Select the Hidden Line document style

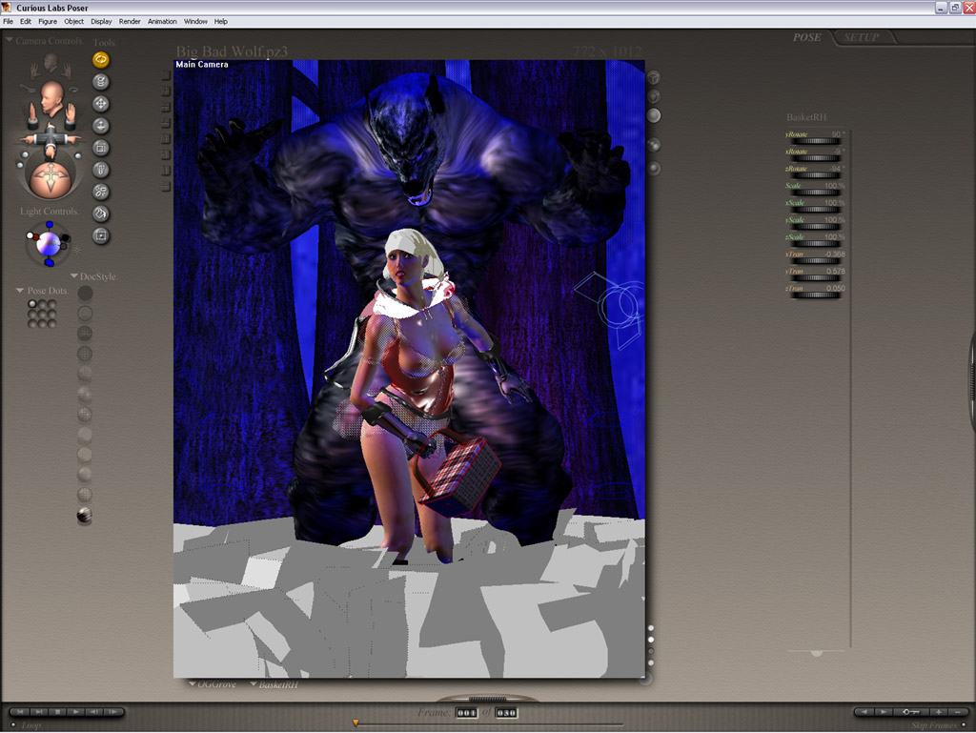(x=85, y=354)
